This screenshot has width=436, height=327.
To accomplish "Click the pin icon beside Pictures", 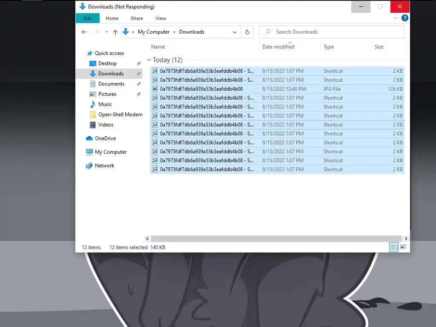I will [138, 94].
